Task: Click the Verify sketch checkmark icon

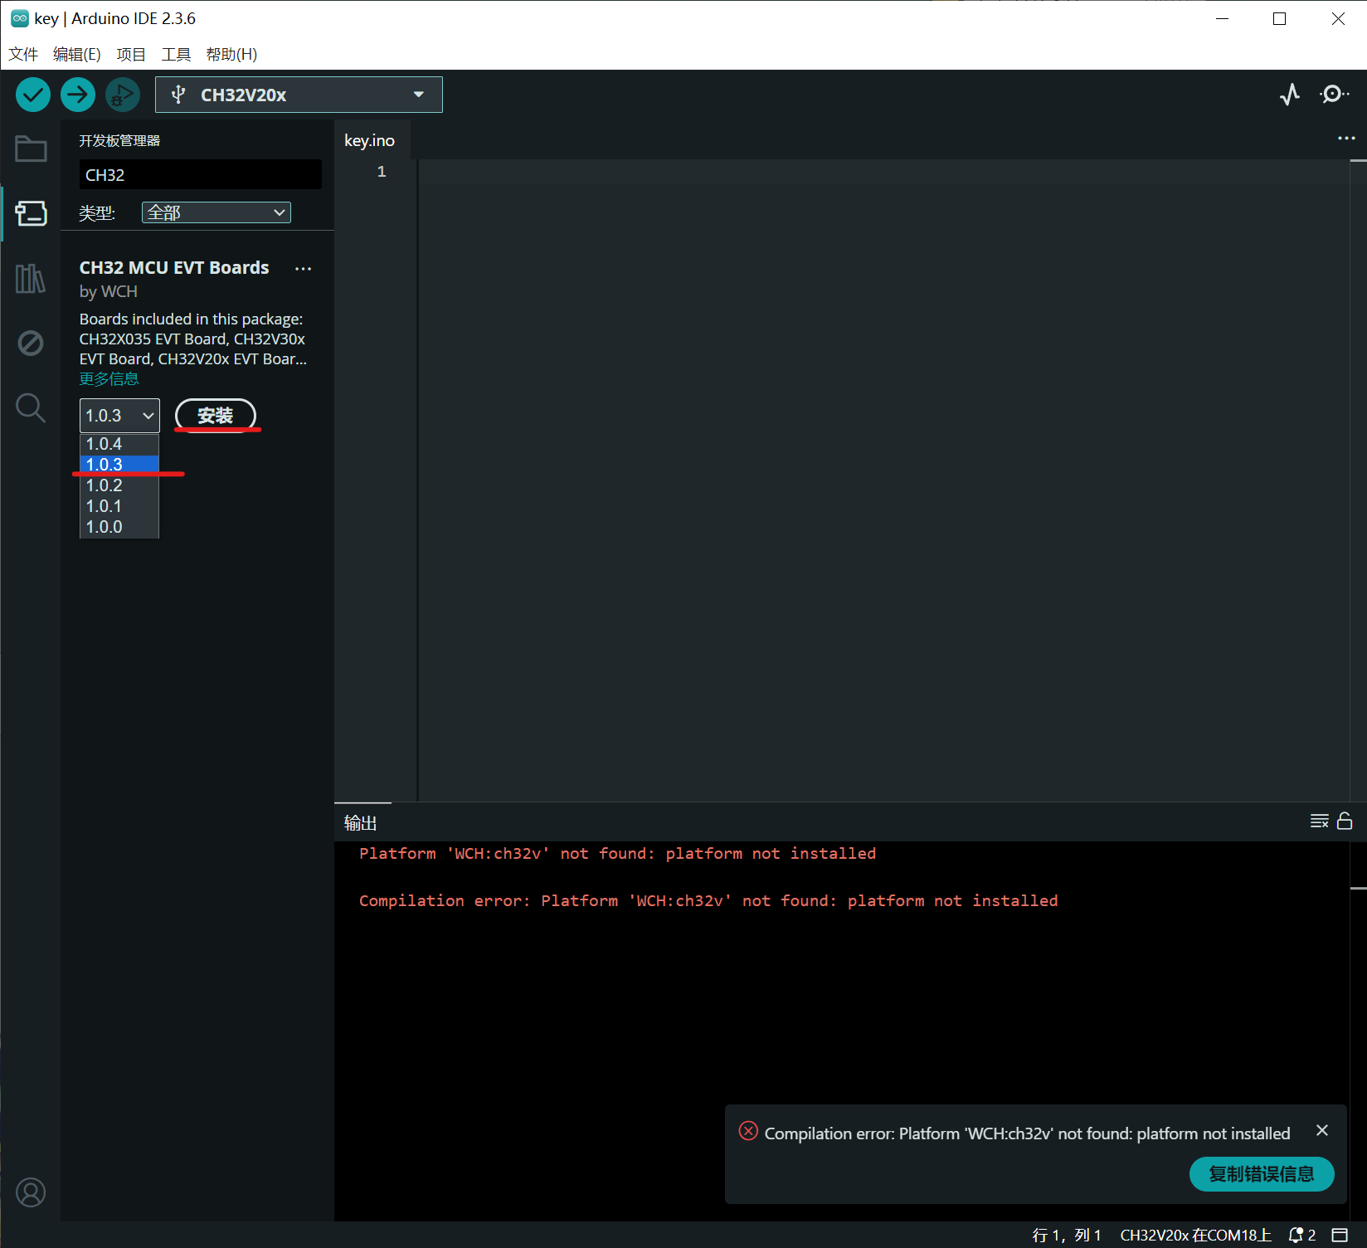Action: pyautogui.click(x=33, y=95)
